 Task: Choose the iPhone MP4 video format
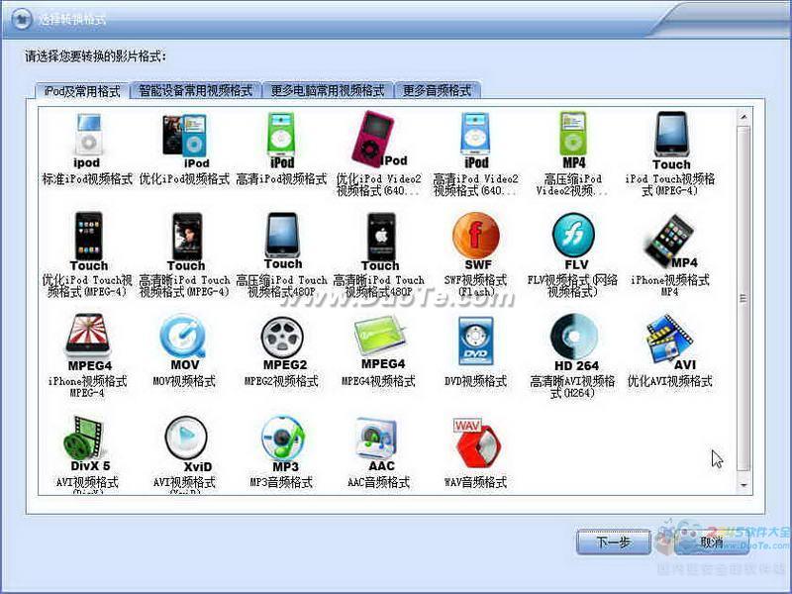coord(670,241)
